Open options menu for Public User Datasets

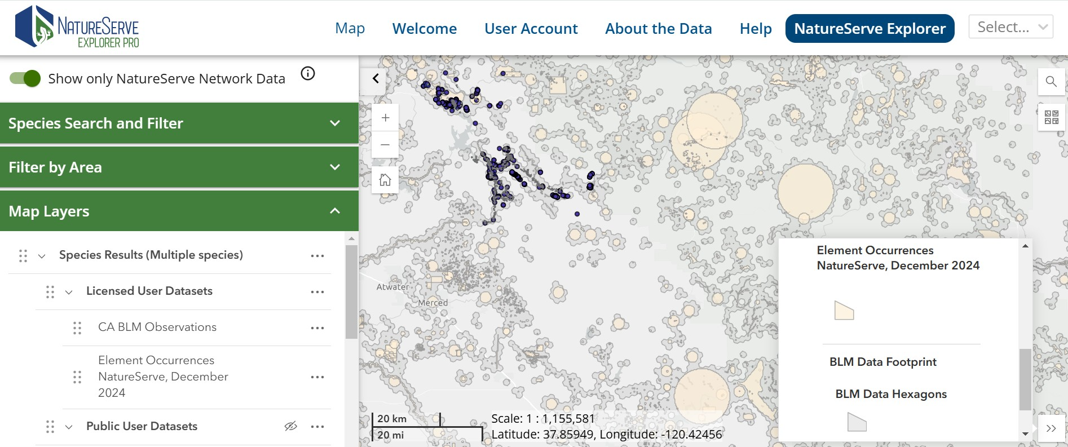click(x=317, y=427)
